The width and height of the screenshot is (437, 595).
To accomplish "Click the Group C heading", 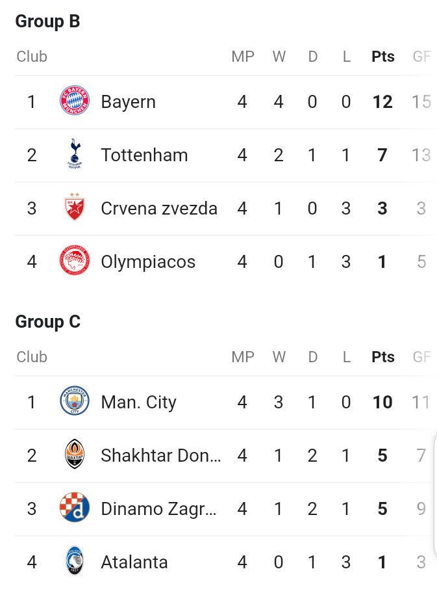I will point(48,322).
